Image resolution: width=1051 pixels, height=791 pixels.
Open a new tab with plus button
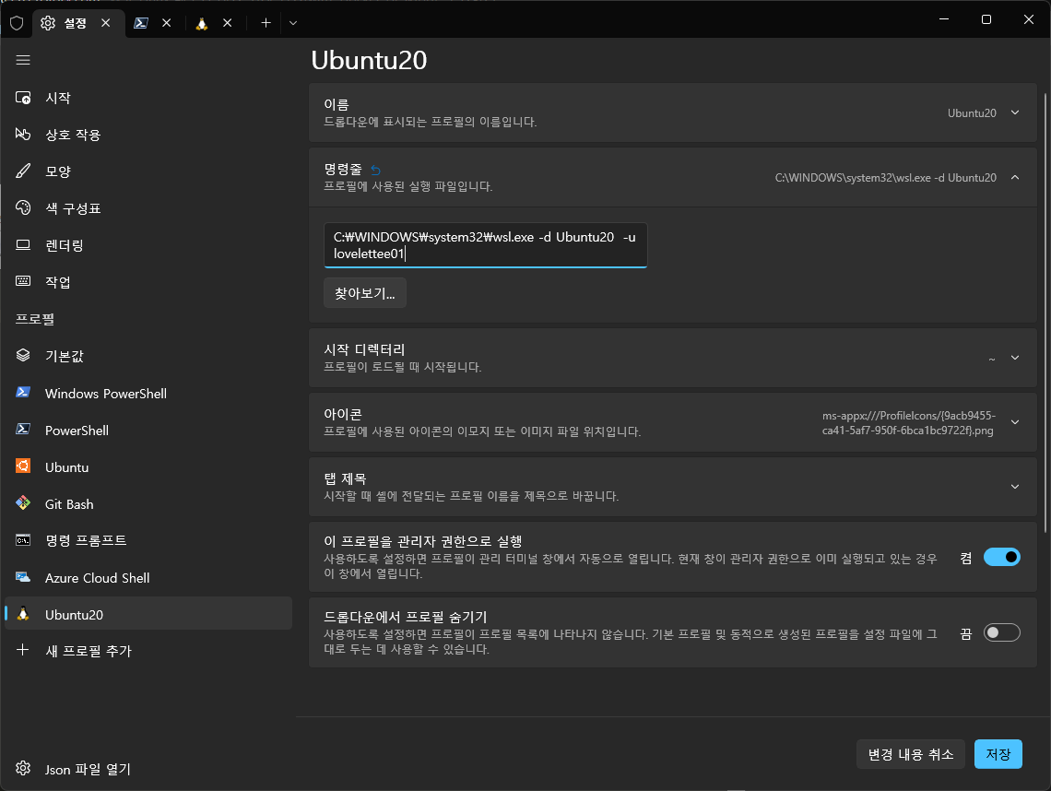pyautogui.click(x=266, y=23)
